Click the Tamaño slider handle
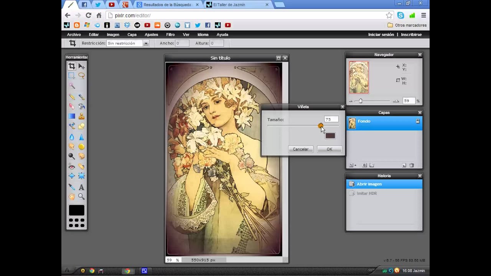491x276 pixels. tap(320, 125)
